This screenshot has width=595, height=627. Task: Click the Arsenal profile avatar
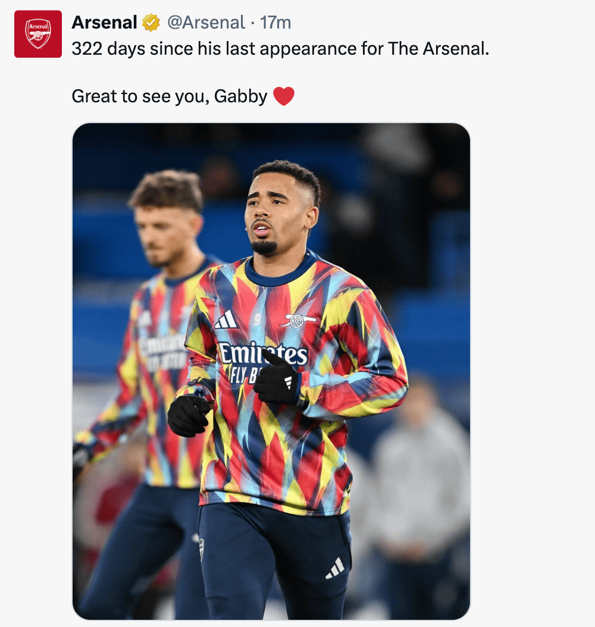coord(38,34)
